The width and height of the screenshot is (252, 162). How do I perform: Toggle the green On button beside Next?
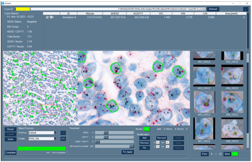point(235,154)
